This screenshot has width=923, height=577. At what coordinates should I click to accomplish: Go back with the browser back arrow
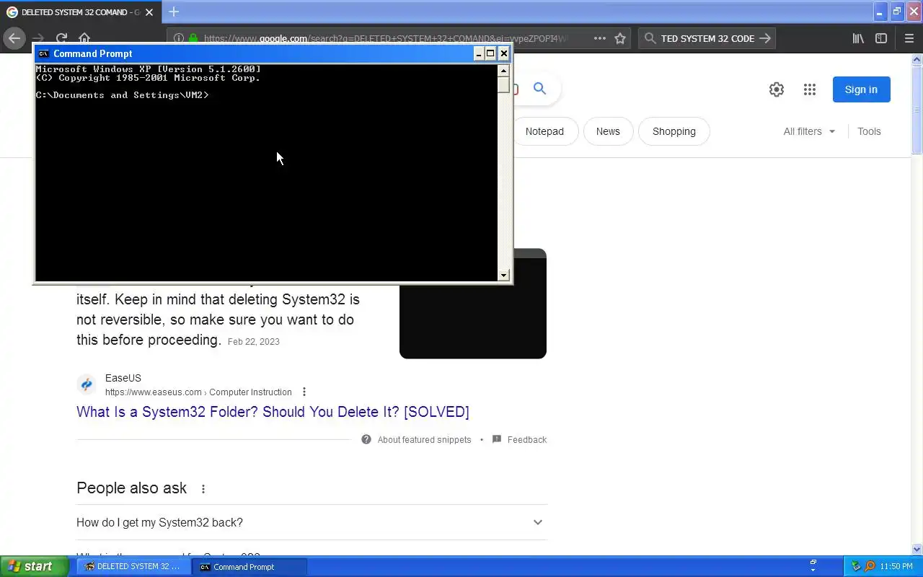point(14,38)
